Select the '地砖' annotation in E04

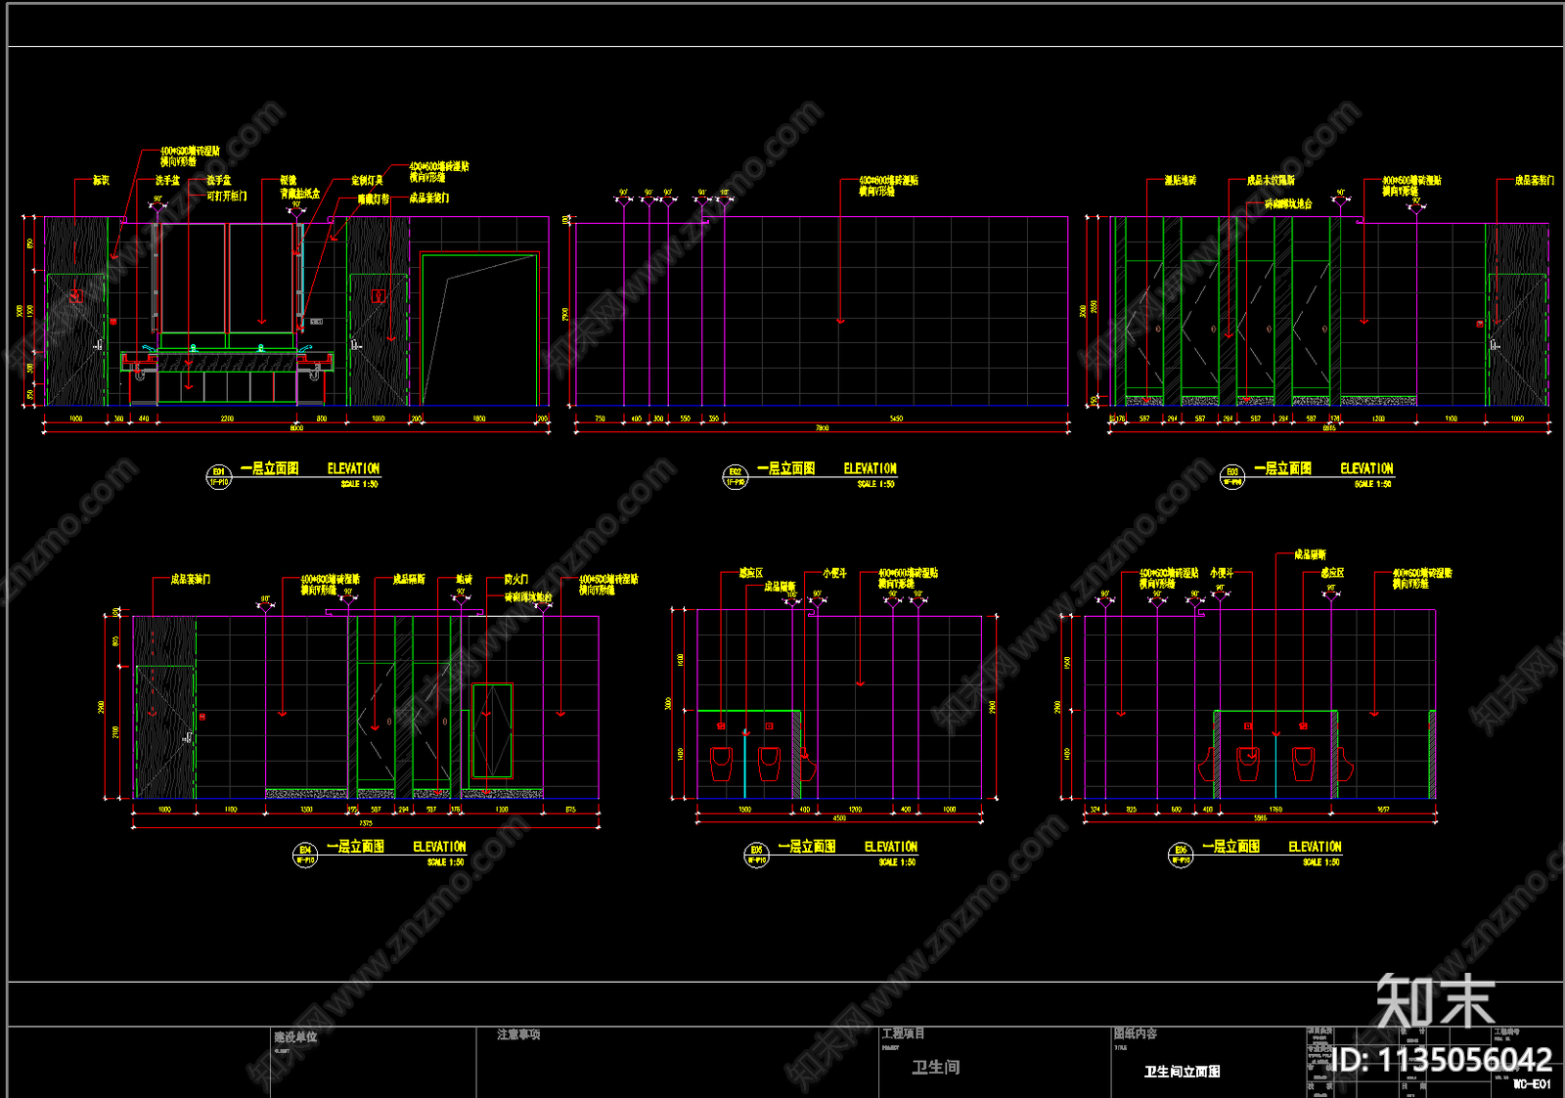(465, 580)
